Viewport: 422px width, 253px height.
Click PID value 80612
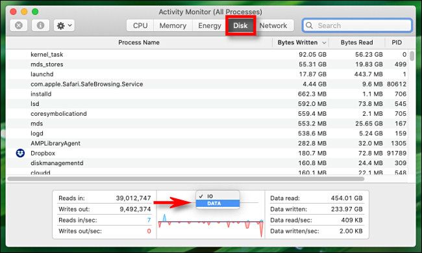coord(397,84)
